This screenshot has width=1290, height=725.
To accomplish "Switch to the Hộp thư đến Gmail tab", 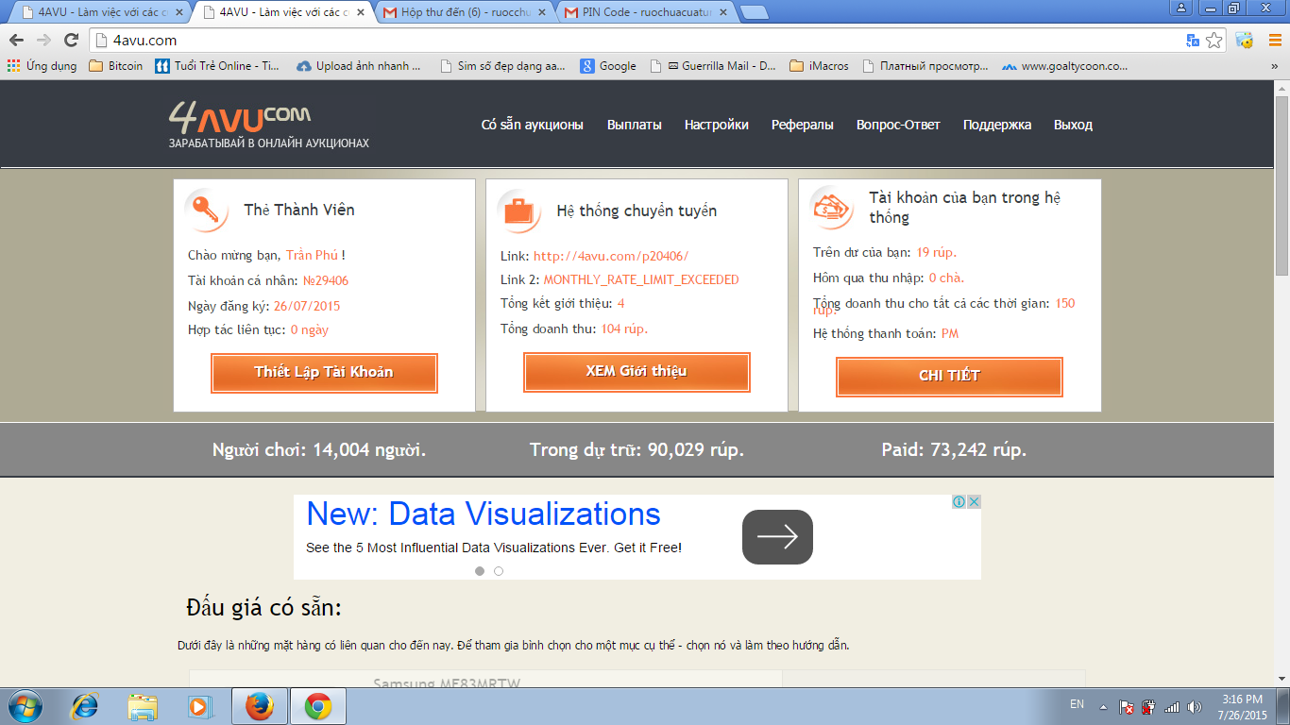I will 464,12.
